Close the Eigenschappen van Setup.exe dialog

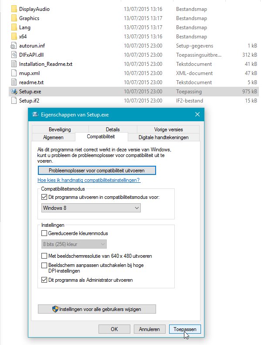click(x=197, y=114)
